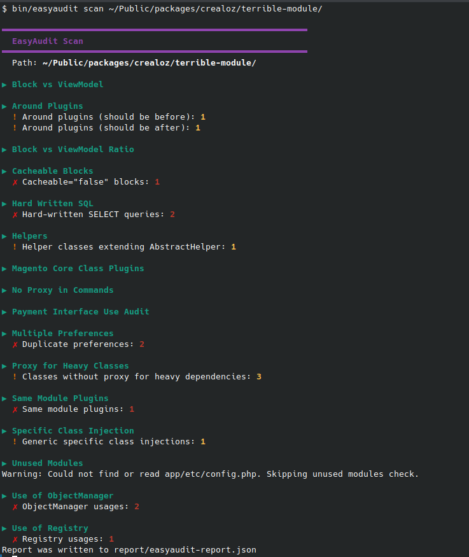This screenshot has width=469, height=557.
Task: Click the 'Block vs ViewModel Ratio' heading
Action: pyautogui.click(x=73, y=150)
